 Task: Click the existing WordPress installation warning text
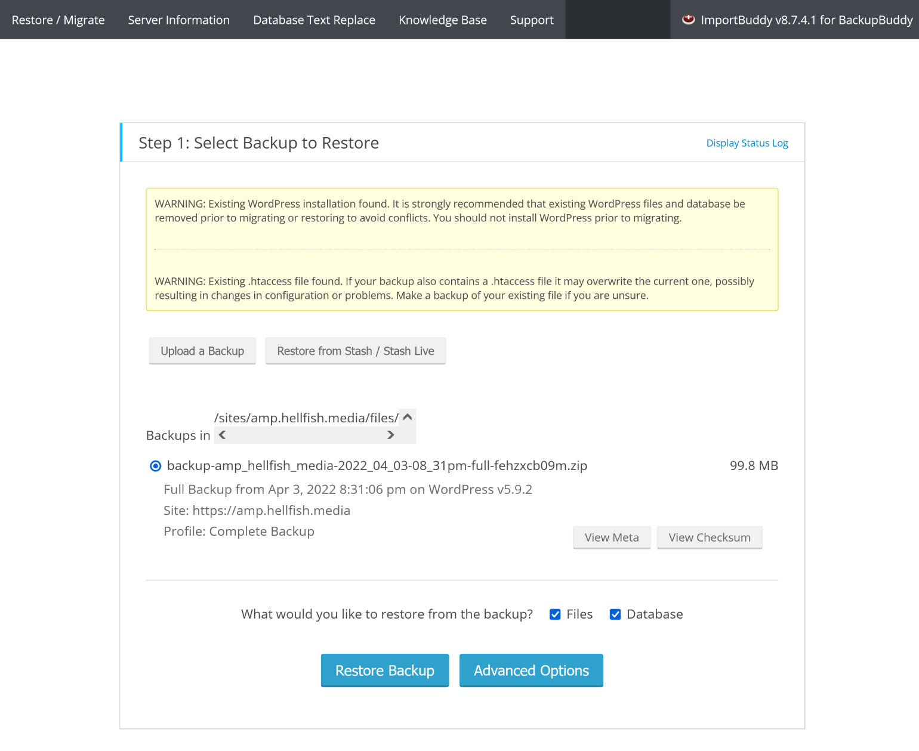click(450, 211)
